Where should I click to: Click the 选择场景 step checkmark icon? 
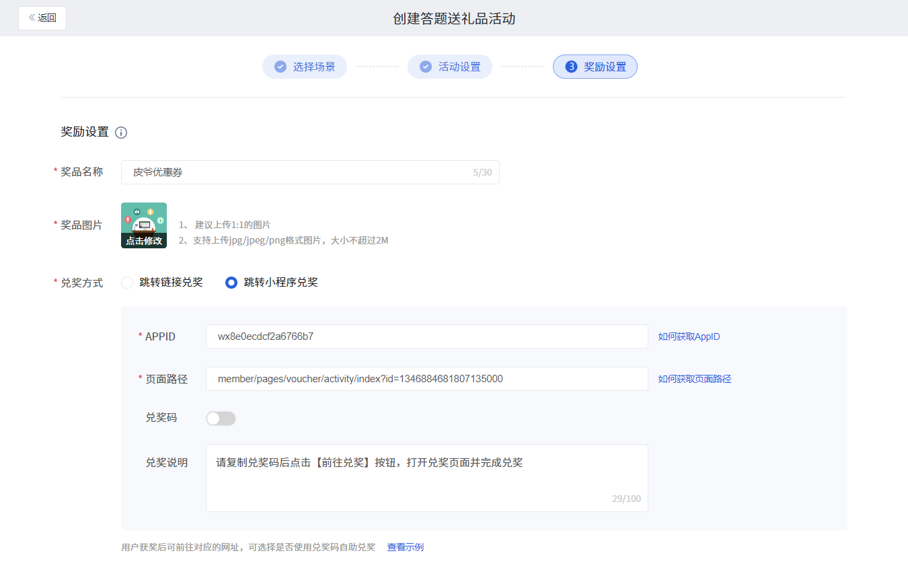point(280,67)
